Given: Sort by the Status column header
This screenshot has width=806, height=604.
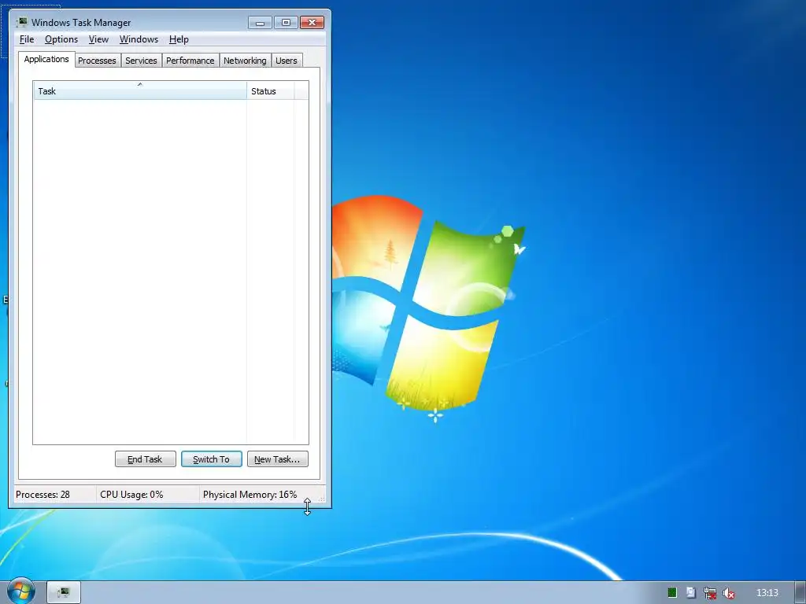Looking at the screenshot, I should 271,91.
